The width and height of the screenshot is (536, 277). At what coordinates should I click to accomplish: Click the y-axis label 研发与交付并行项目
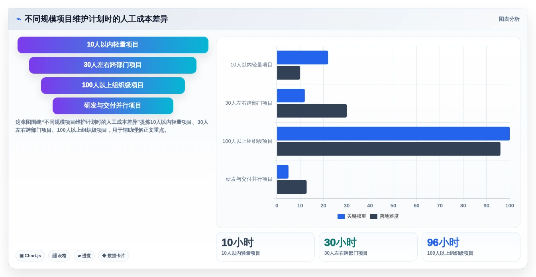[249, 179]
